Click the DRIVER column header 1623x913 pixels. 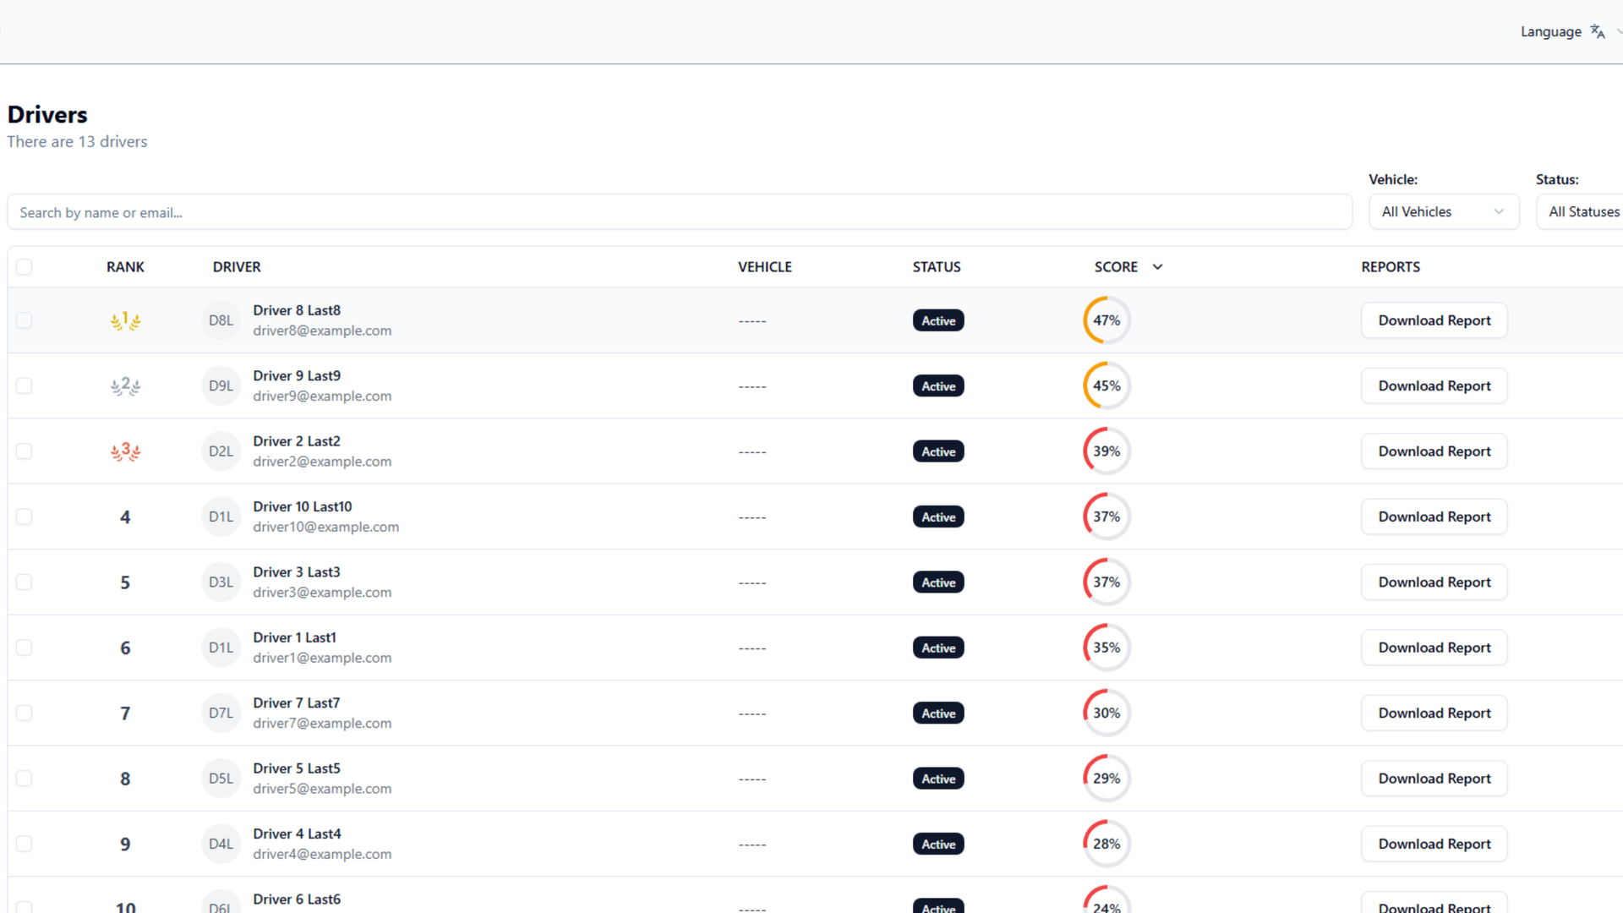(x=237, y=267)
